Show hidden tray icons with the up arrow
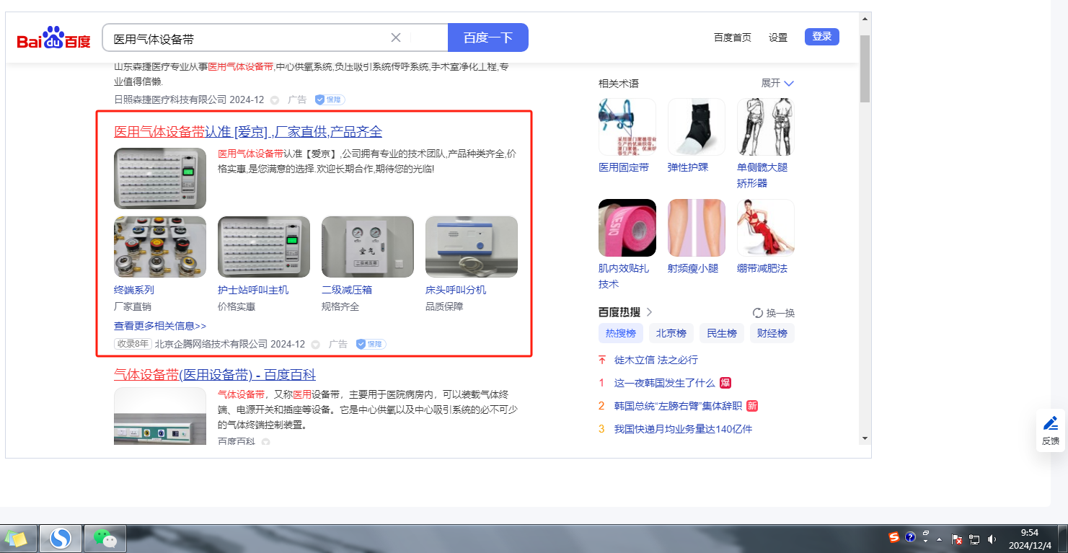This screenshot has width=1068, height=553. point(940,539)
